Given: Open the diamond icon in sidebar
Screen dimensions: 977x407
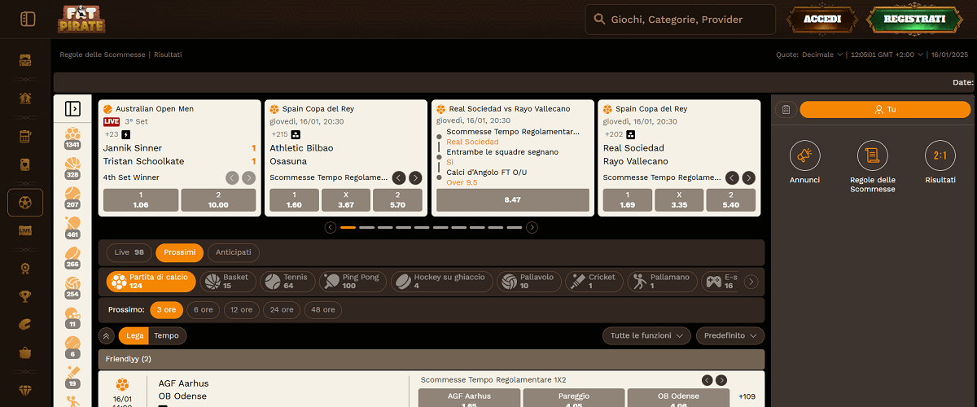Looking at the screenshot, I should [25, 390].
